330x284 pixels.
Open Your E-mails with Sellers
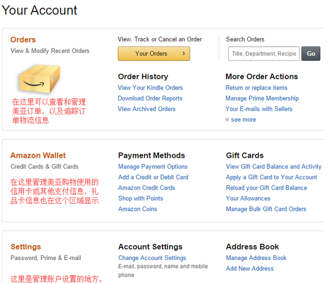click(259, 109)
